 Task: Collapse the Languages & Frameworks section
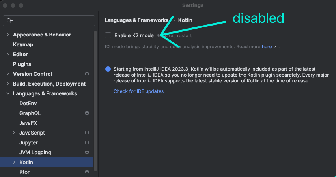[x=7, y=93]
